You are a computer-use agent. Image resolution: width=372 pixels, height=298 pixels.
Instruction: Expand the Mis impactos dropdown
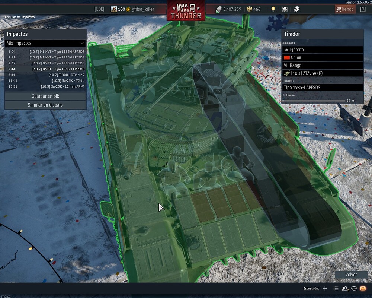(x=45, y=43)
